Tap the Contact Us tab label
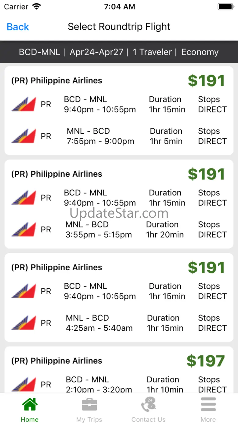 pos(149,419)
